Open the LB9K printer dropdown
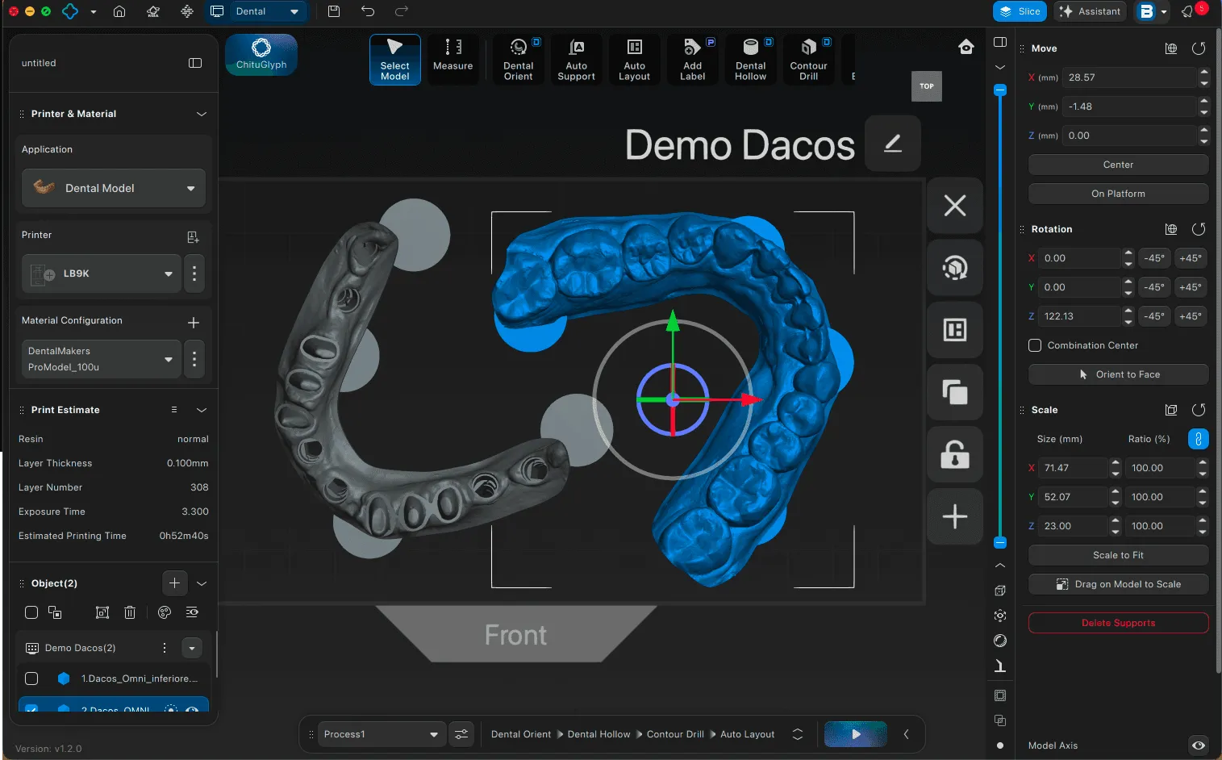This screenshot has width=1222, height=760. 100,274
